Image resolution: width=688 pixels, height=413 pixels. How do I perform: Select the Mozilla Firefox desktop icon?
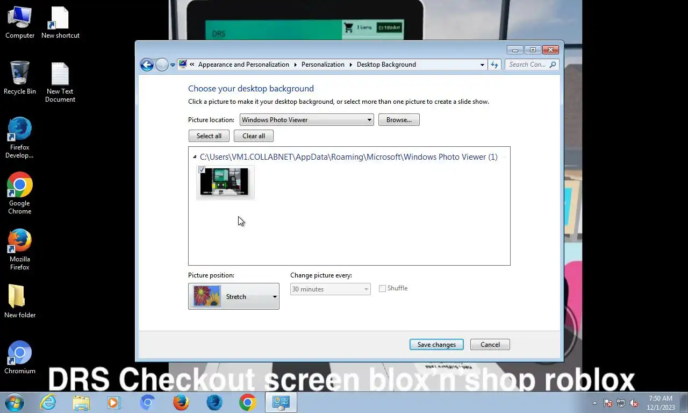coord(20,250)
